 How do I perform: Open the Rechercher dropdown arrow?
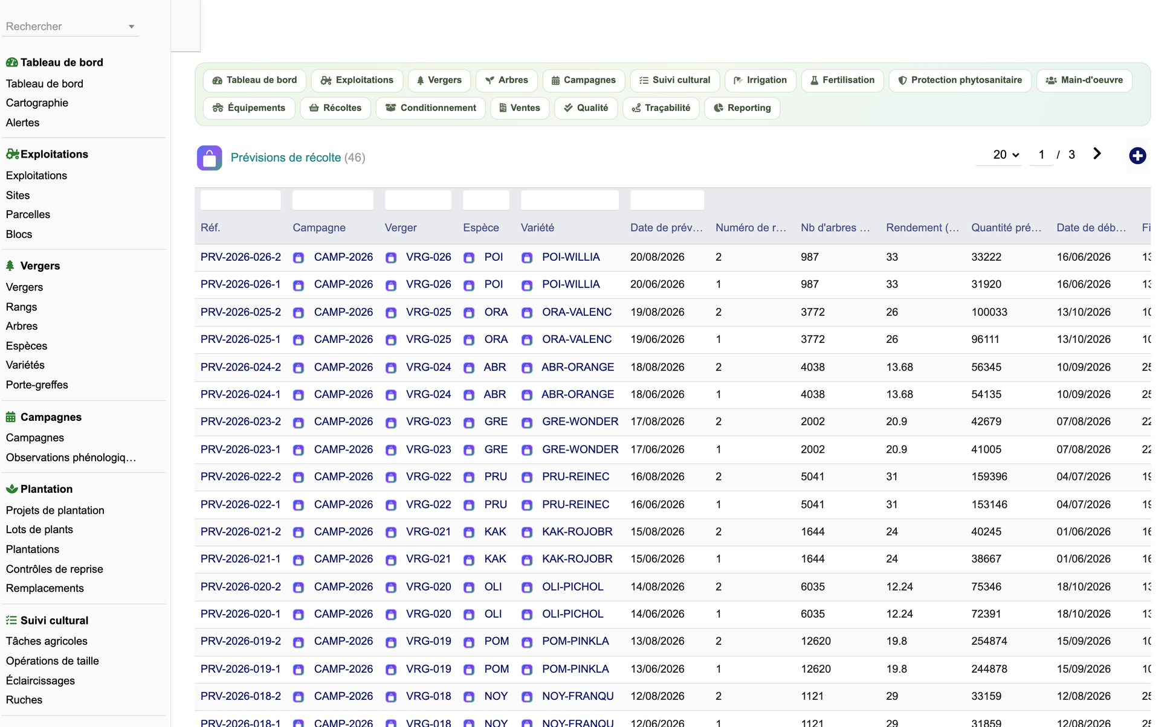[x=131, y=27]
